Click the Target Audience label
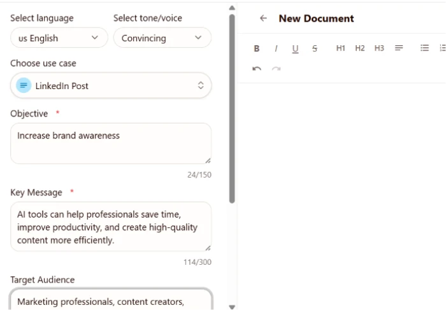This screenshot has height=310, width=446. coord(43,280)
